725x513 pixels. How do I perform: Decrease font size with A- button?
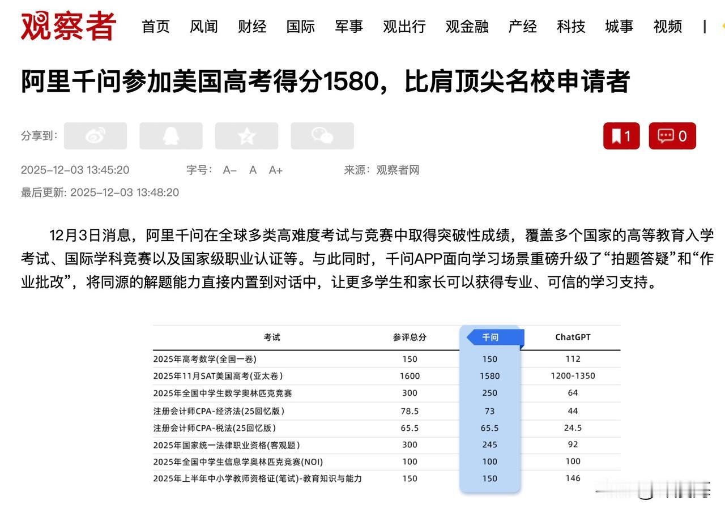230,170
